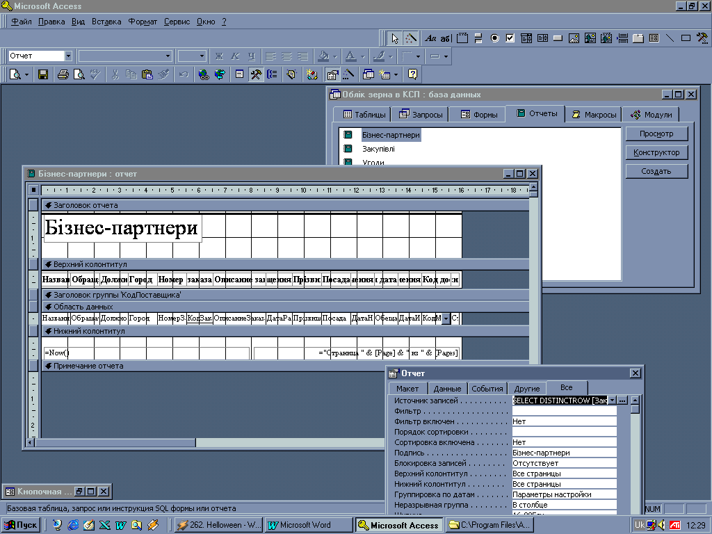Pick the Line tool in the toolbox
712x534 pixels.
pyautogui.click(x=670, y=38)
